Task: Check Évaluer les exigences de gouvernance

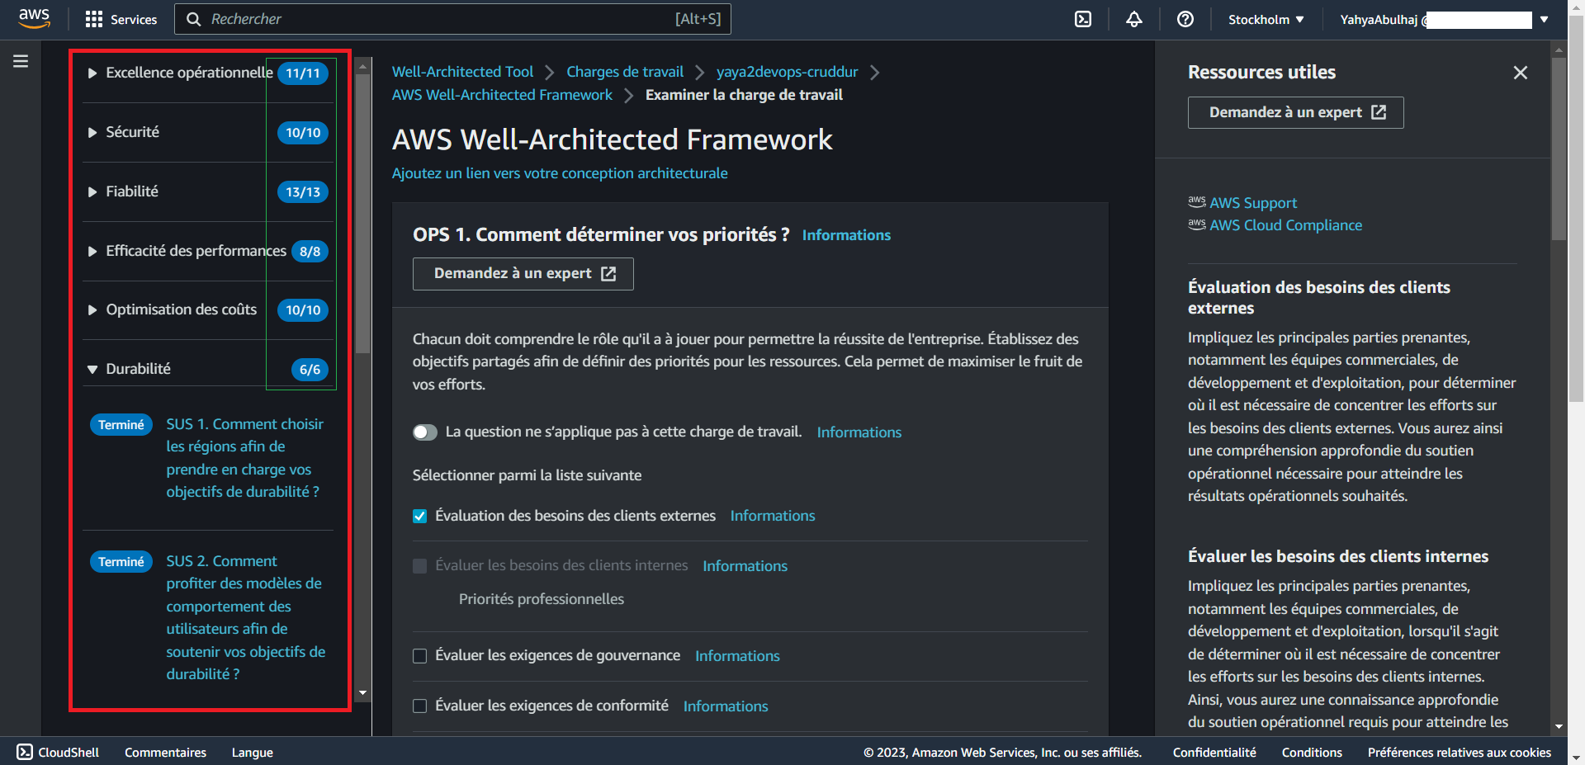Action: tap(420, 656)
